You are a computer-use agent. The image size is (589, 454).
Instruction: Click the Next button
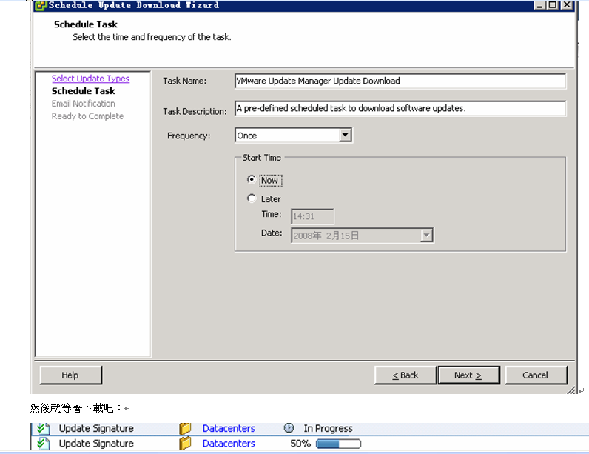click(x=469, y=375)
